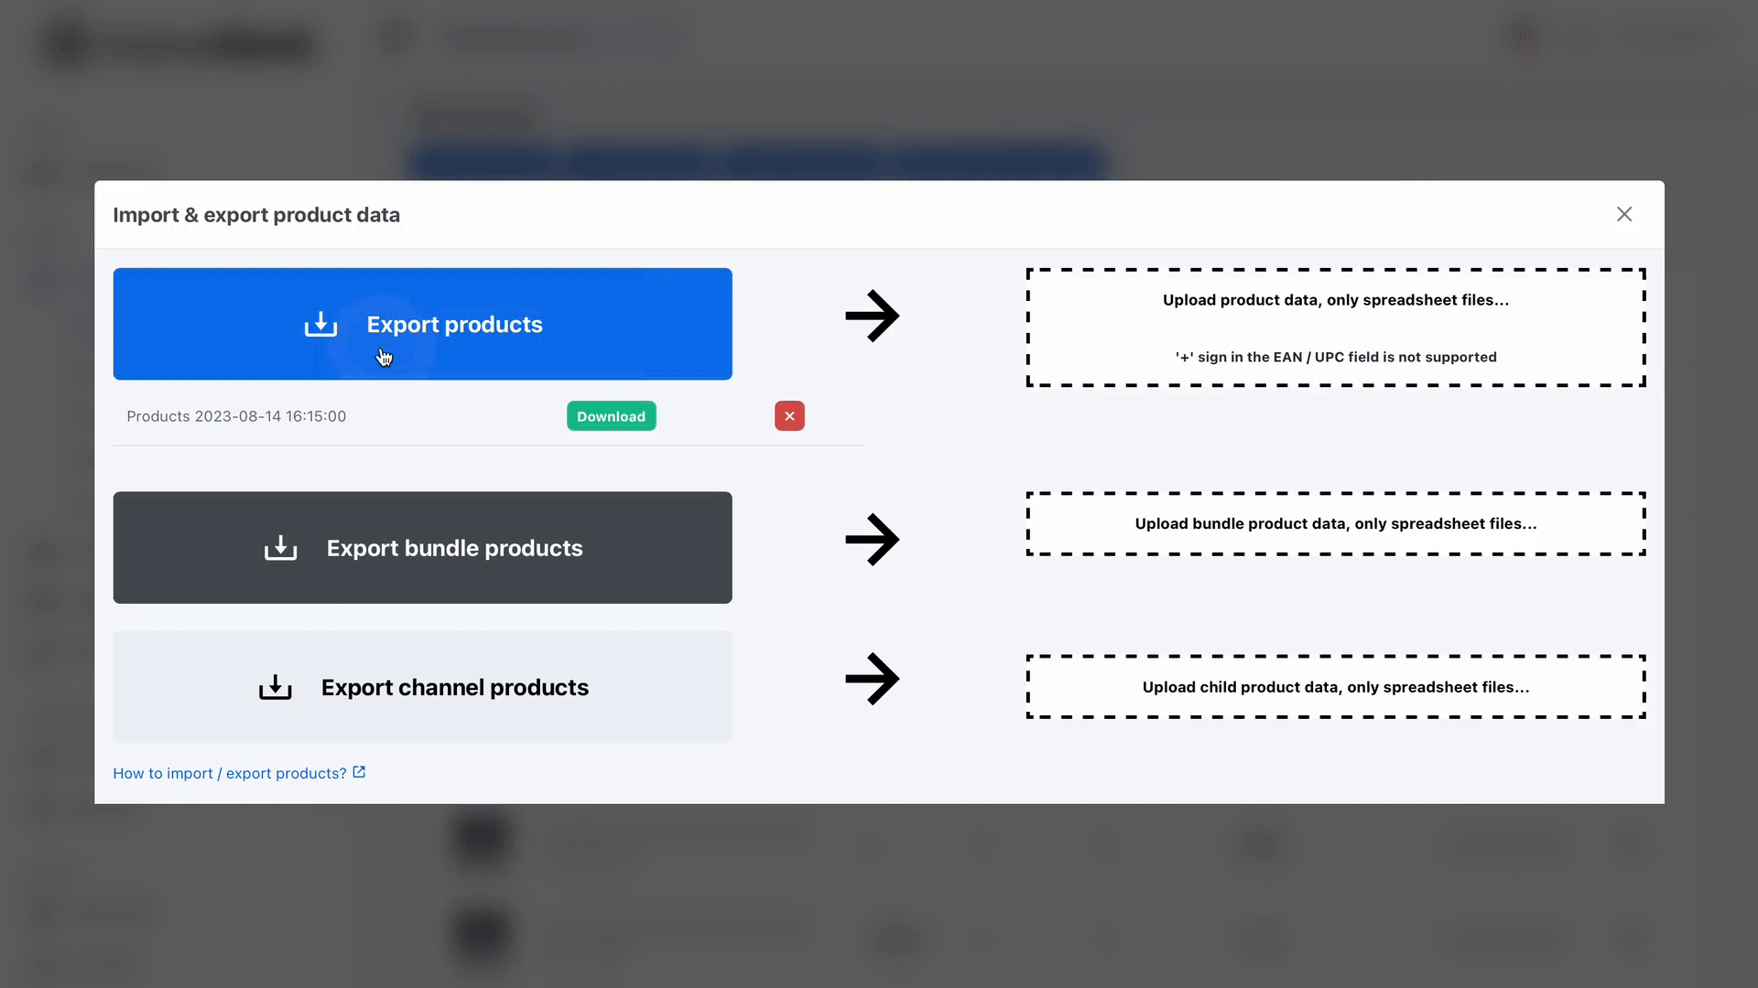Click the red X delete button
1758x988 pixels.
pos(789,415)
